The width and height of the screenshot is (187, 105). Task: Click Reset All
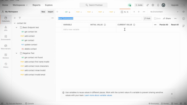(x=175, y=24)
